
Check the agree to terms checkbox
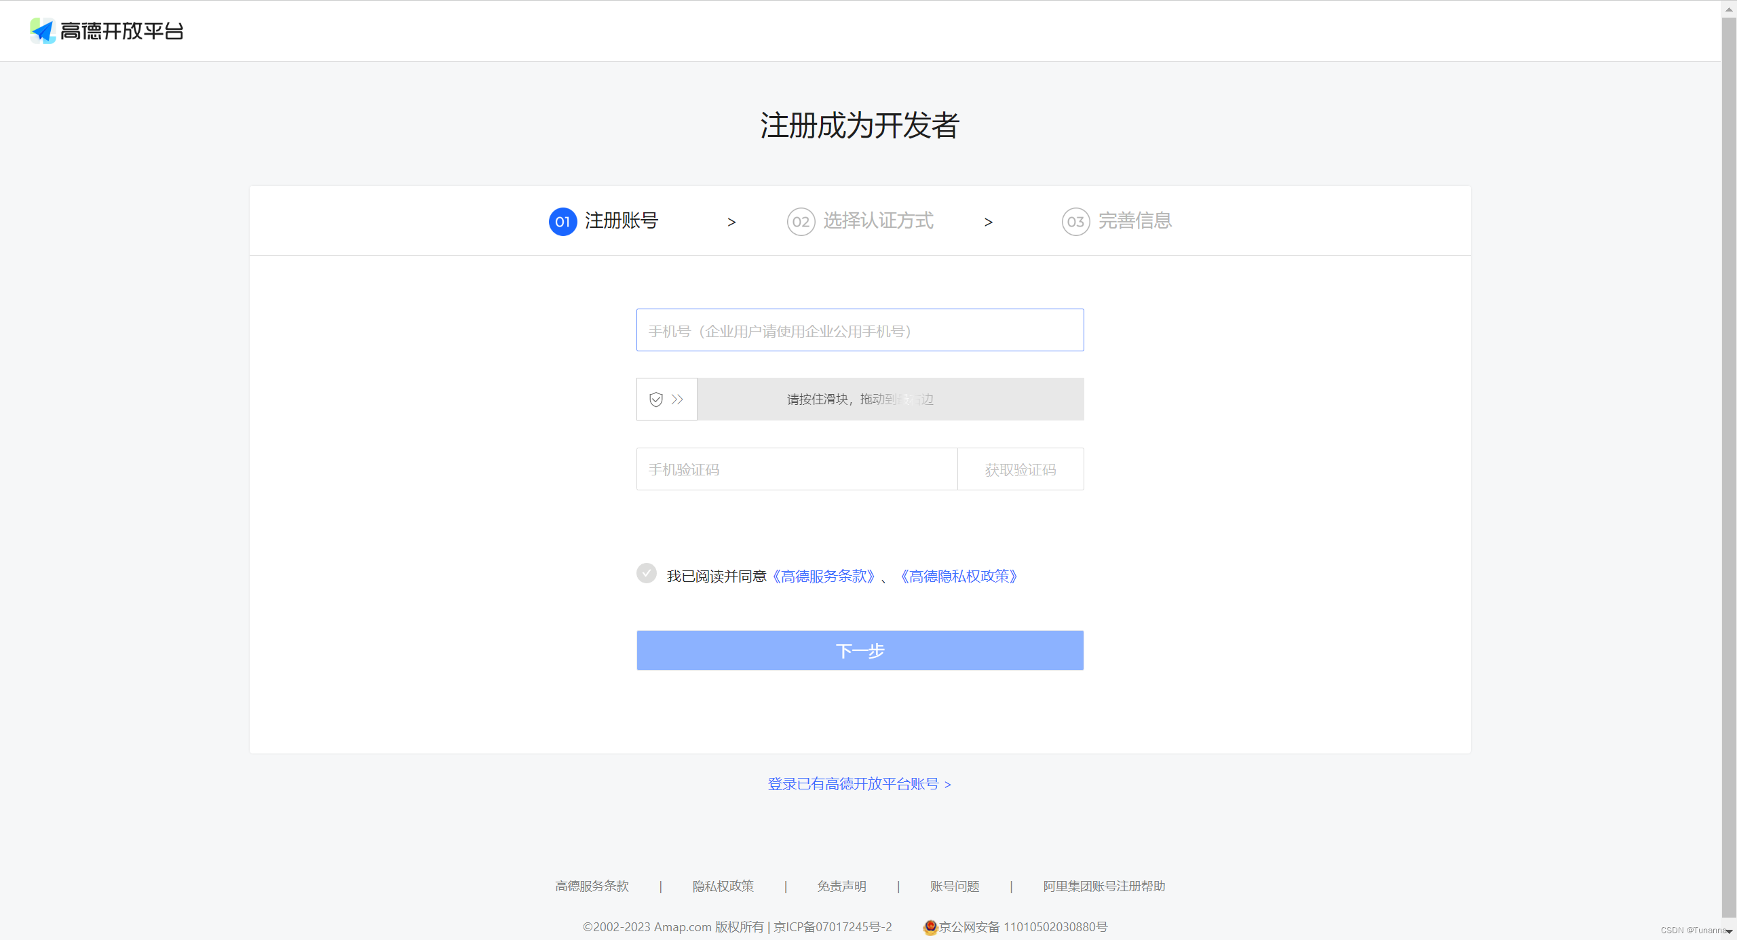647,574
